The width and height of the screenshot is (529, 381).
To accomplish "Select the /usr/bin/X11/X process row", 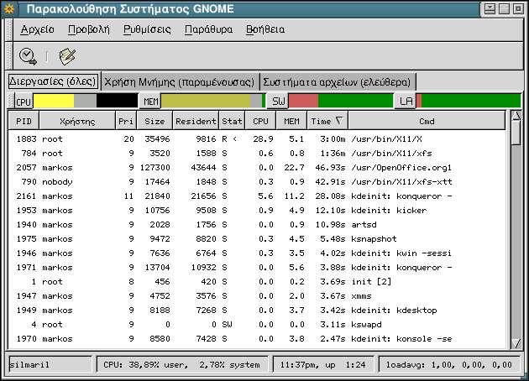I will coord(257,139).
